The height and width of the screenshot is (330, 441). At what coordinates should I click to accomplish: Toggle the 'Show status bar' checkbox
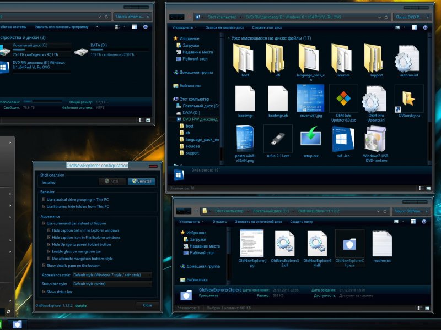(x=44, y=291)
